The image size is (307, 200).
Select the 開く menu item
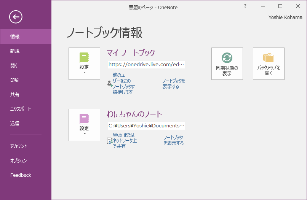tap(26, 65)
